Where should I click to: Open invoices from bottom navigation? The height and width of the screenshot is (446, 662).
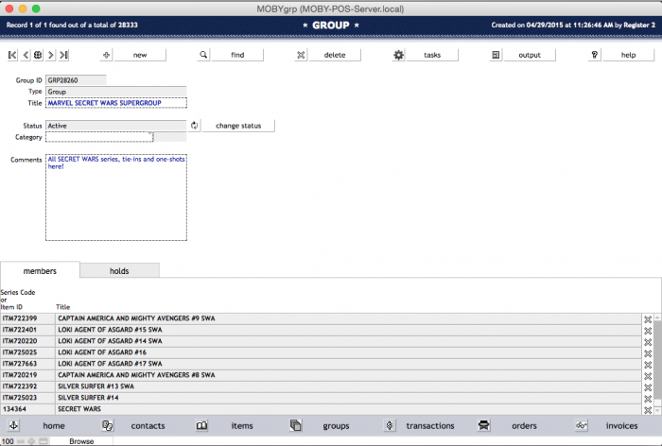(622, 426)
